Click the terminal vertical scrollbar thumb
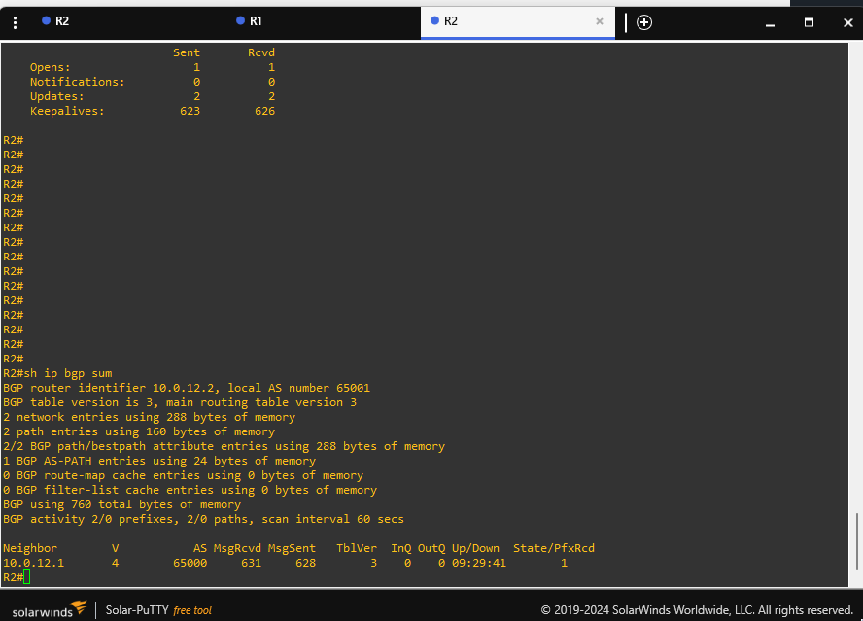This screenshot has width=863, height=621. point(856,541)
